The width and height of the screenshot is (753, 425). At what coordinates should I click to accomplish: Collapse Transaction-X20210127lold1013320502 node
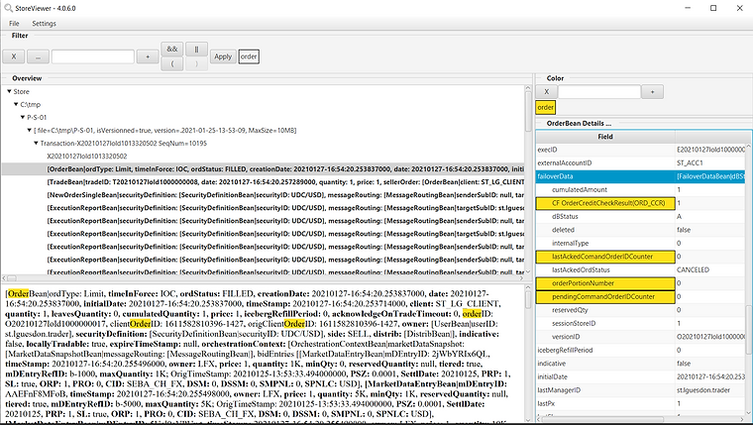tap(36, 143)
